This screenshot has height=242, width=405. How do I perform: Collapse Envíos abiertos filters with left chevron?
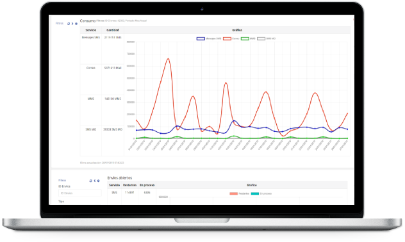[95, 181]
